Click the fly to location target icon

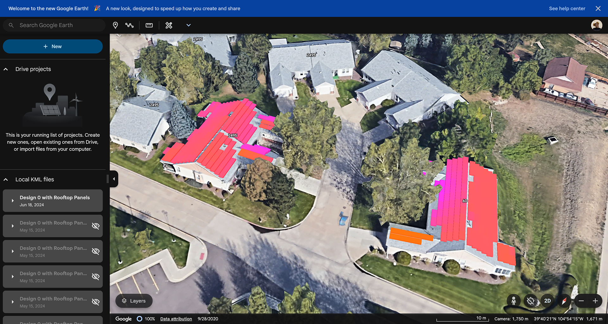click(x=531, y=301)
